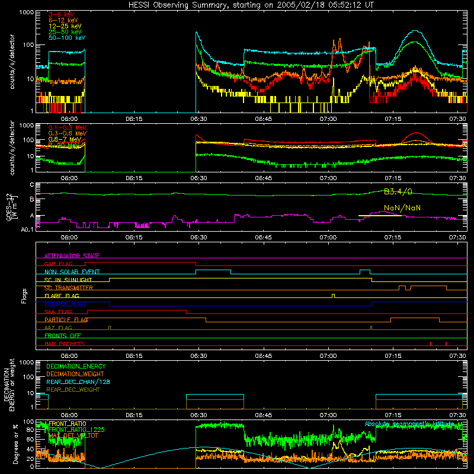Select the ATTENUATOR_STATE flag label
Screen dimensions: 474x474
point(72,256)
